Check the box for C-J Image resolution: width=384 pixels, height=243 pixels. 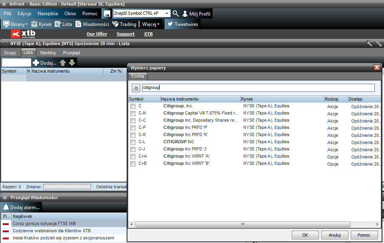133,149
